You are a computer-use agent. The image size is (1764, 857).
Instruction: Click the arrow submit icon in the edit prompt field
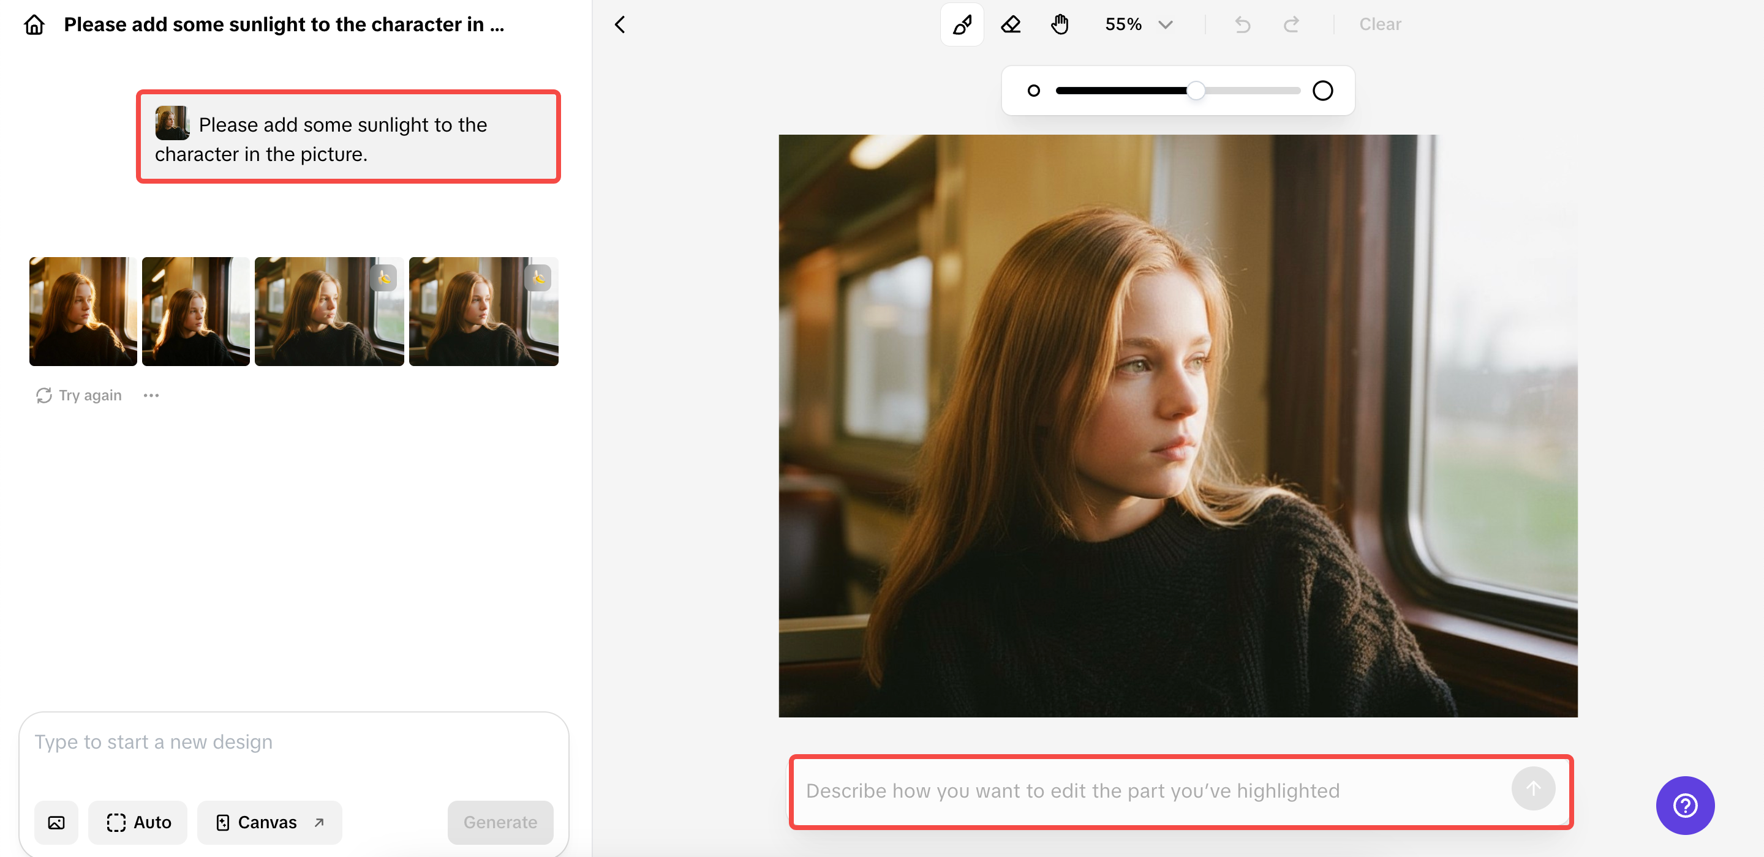coord(1534,788)
